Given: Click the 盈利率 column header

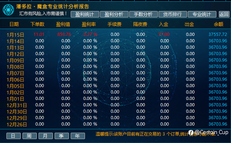Looking at the screenshot, I should coord(89,24).
